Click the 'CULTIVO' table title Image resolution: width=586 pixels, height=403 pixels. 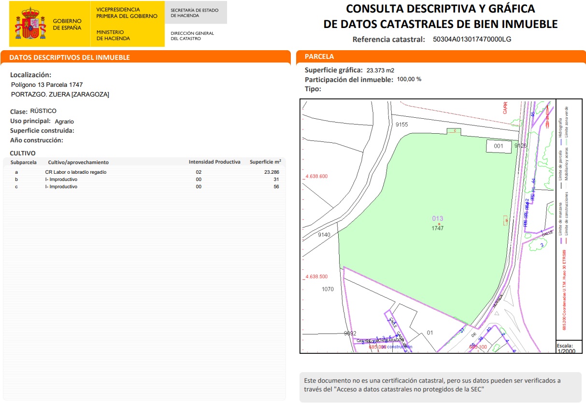click(23, 153)
